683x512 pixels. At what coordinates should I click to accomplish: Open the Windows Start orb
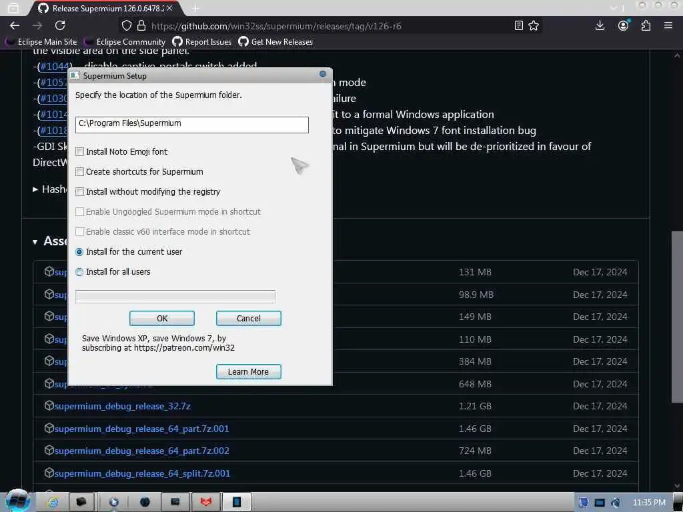pyautogui.click(x=17, y=501)
